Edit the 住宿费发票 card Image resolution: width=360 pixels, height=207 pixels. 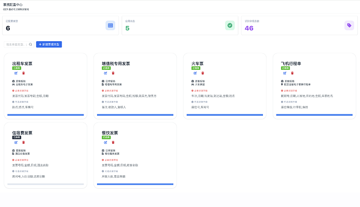[16, 142]
